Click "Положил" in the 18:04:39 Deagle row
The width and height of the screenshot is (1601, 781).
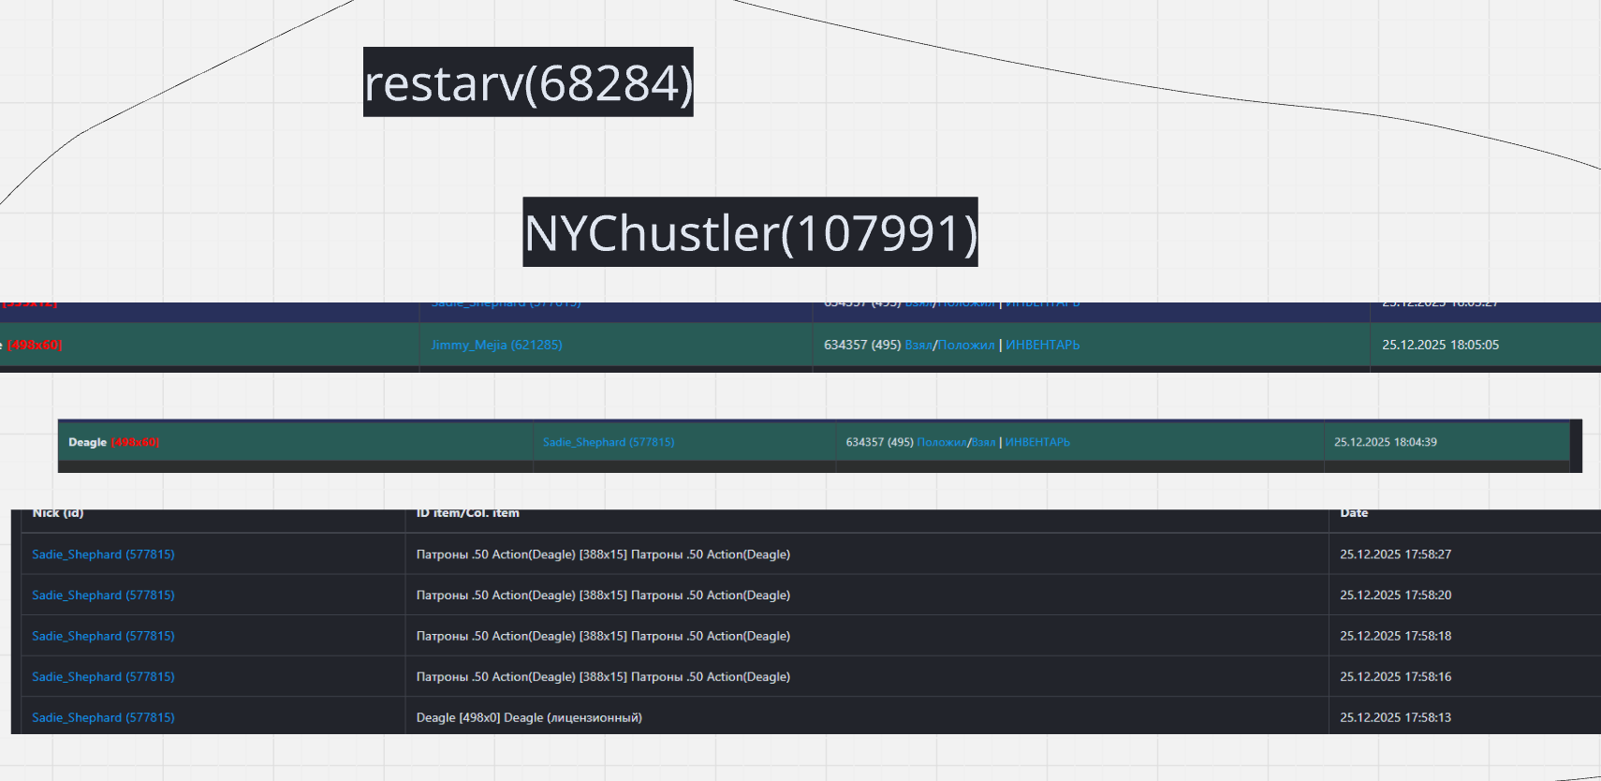click(x=941, y=442)
